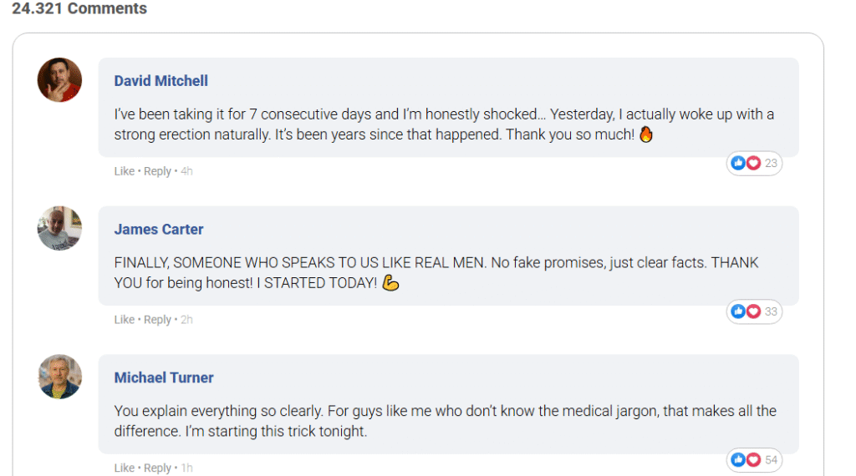
Task: Like David Mitchell's comment
Action: pos(124,171)
